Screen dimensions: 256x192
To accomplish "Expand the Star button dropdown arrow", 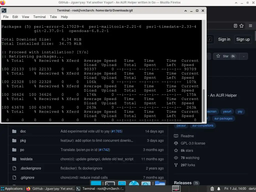I will pyautogui.click(x=243, y=56).
